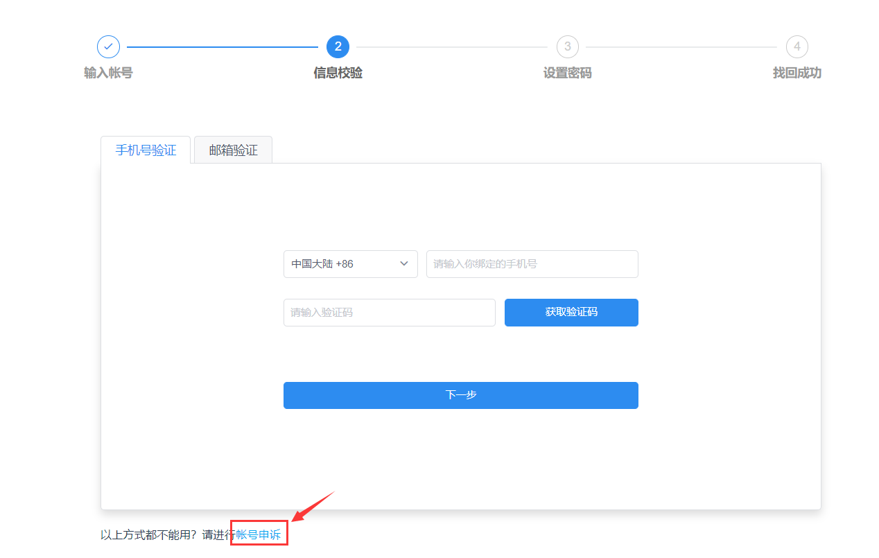
Task: Click the completed step one checkmark circle
Action: [x=108, y=46]
